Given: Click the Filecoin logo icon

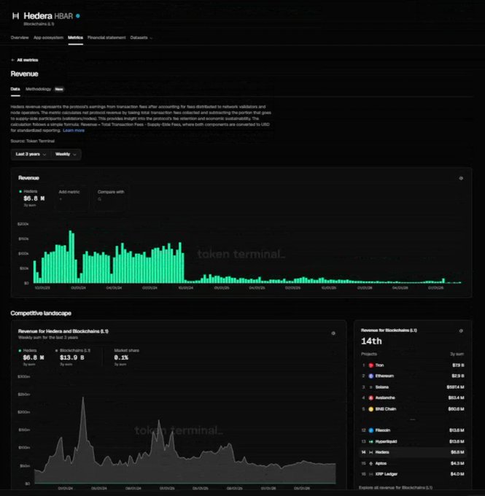Looking at the screenshot, I should coord(371,430).
